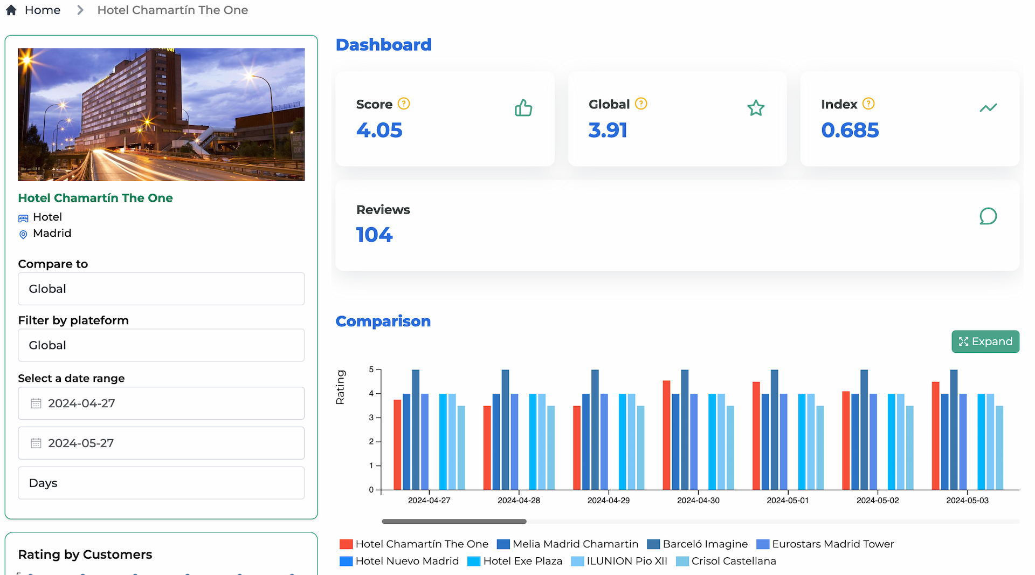This screenshot has width=1035, height=575.
Task: Click the breadcrumb chevron separator
Action: (x=80, y=10)
